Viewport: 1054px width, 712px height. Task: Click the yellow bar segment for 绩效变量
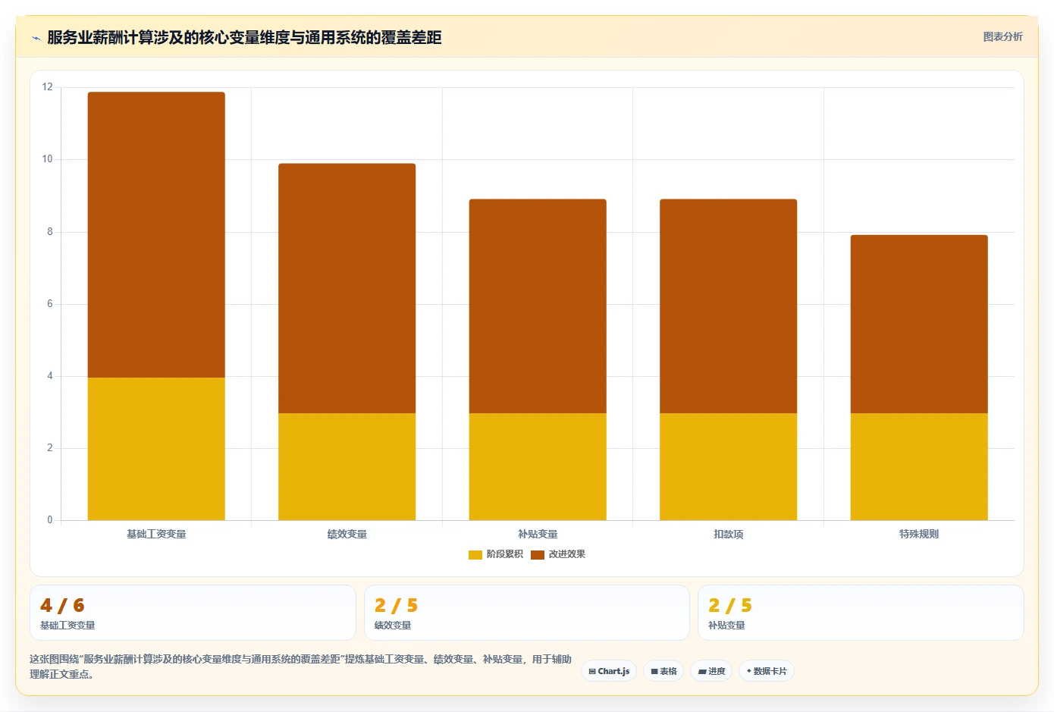tap(347, 466)
